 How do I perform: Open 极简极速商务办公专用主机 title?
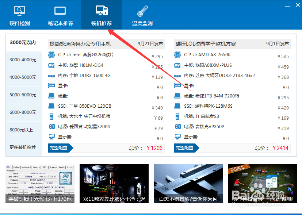point(80,44)
